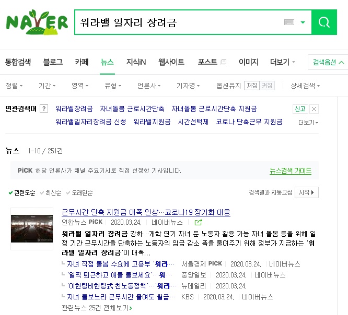
Task: Click the new-window icon beside 포스트
Action: tap(224, 62)
